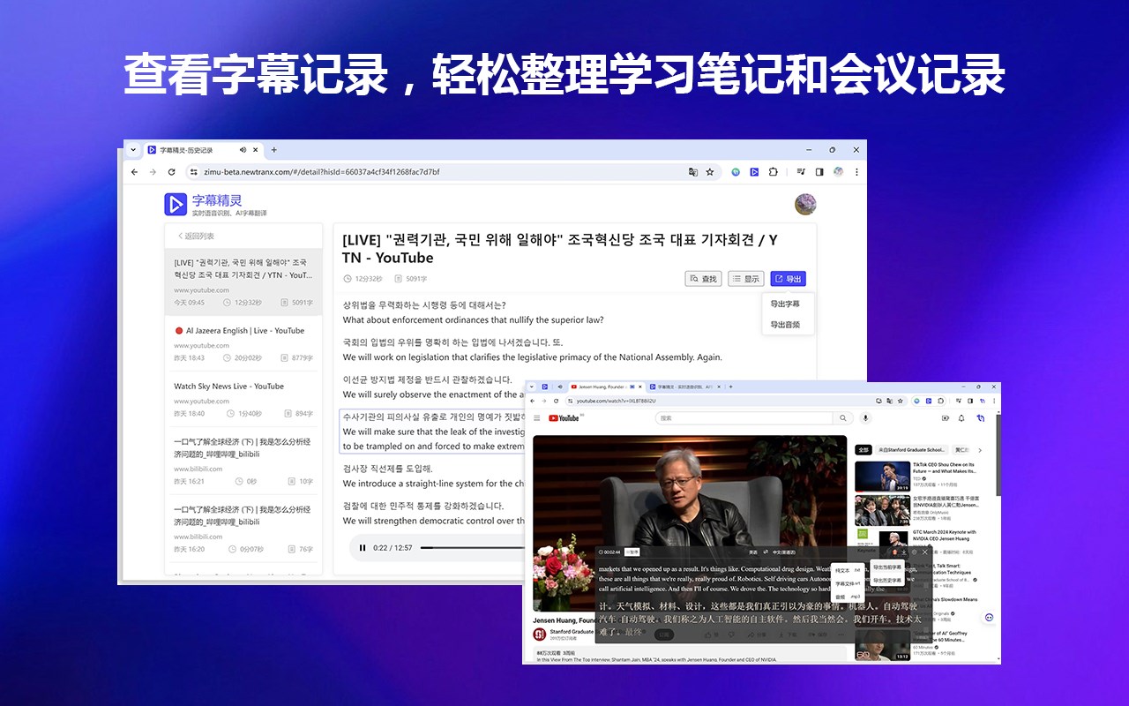The height and width of the screenshot is (706, 1129).
Task: Go back via 返回列表 link
Action: (196, 237)
